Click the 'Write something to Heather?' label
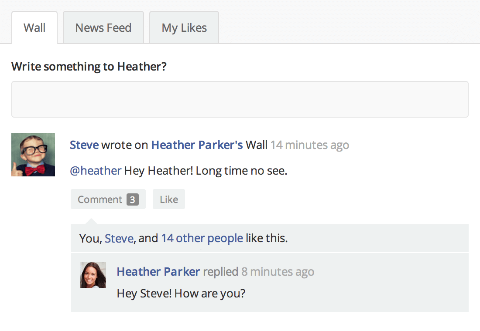Screen dimensions: 480x331 coord(89,67)
